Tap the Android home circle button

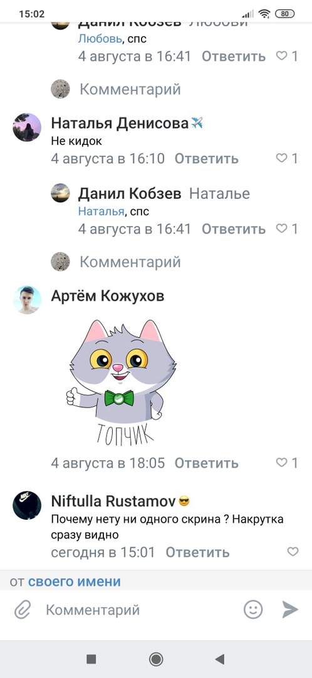pos(156,659)
